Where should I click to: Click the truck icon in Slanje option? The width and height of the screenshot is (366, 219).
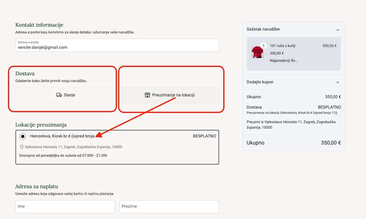tap(59, 95)
